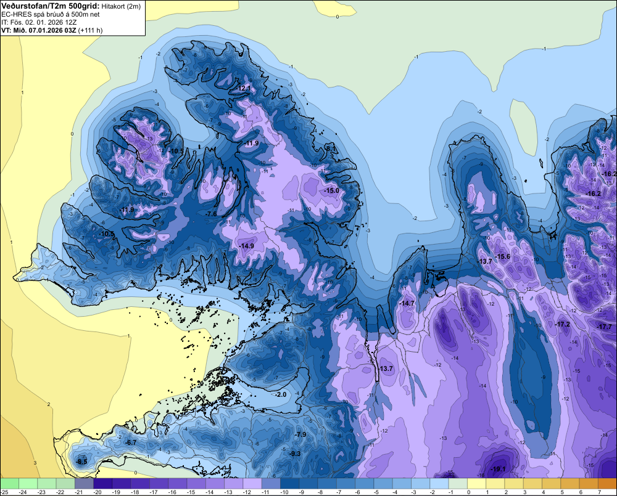Viewport: 617px width, 496px height.
Task: Pick the orange legend swatch above 7
Action: 607,483
